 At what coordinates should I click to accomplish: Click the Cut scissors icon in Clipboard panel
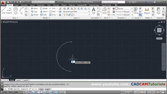tap(164, 8)
